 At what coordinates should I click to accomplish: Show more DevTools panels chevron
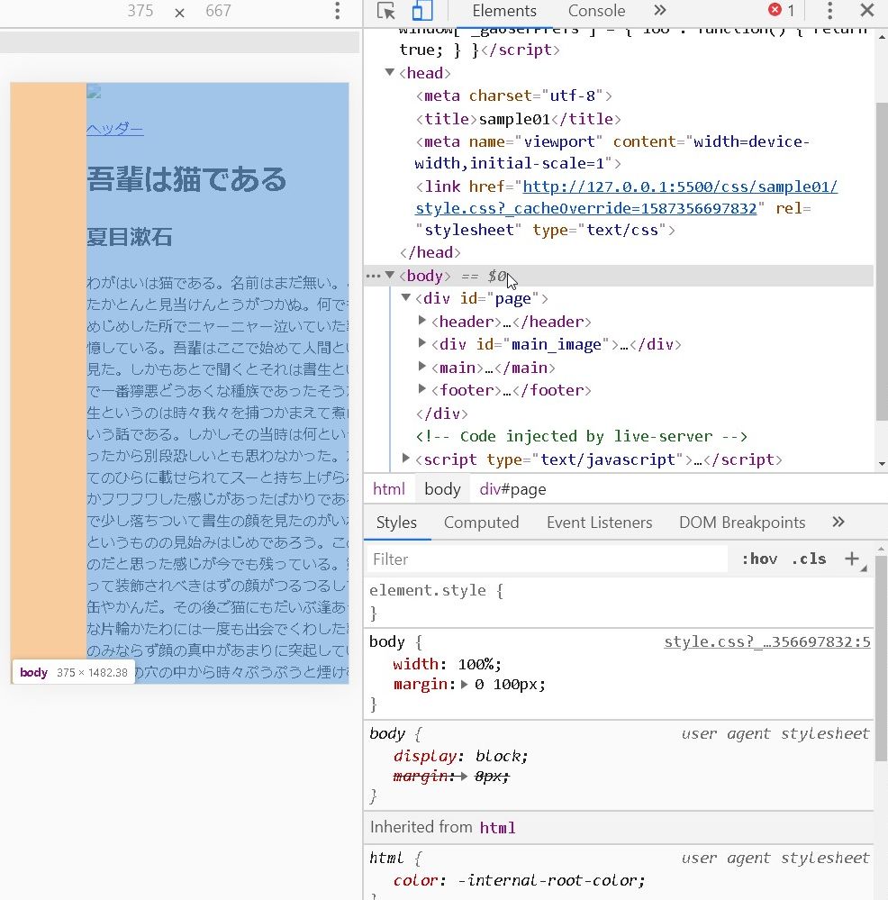coord(660,11)
